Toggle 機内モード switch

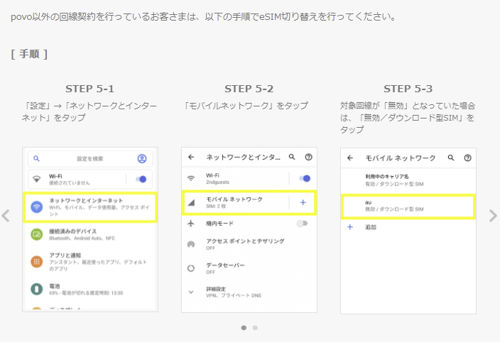tap(302, 224)
